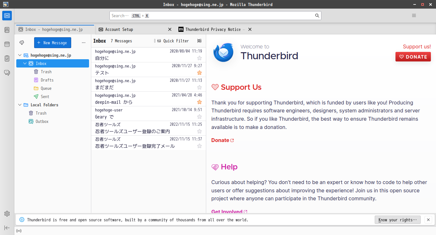The height and width of the screenshot is (235, 436).
Task: Open folder pane options ellipsis menu
Action: (x=84, y=43)
